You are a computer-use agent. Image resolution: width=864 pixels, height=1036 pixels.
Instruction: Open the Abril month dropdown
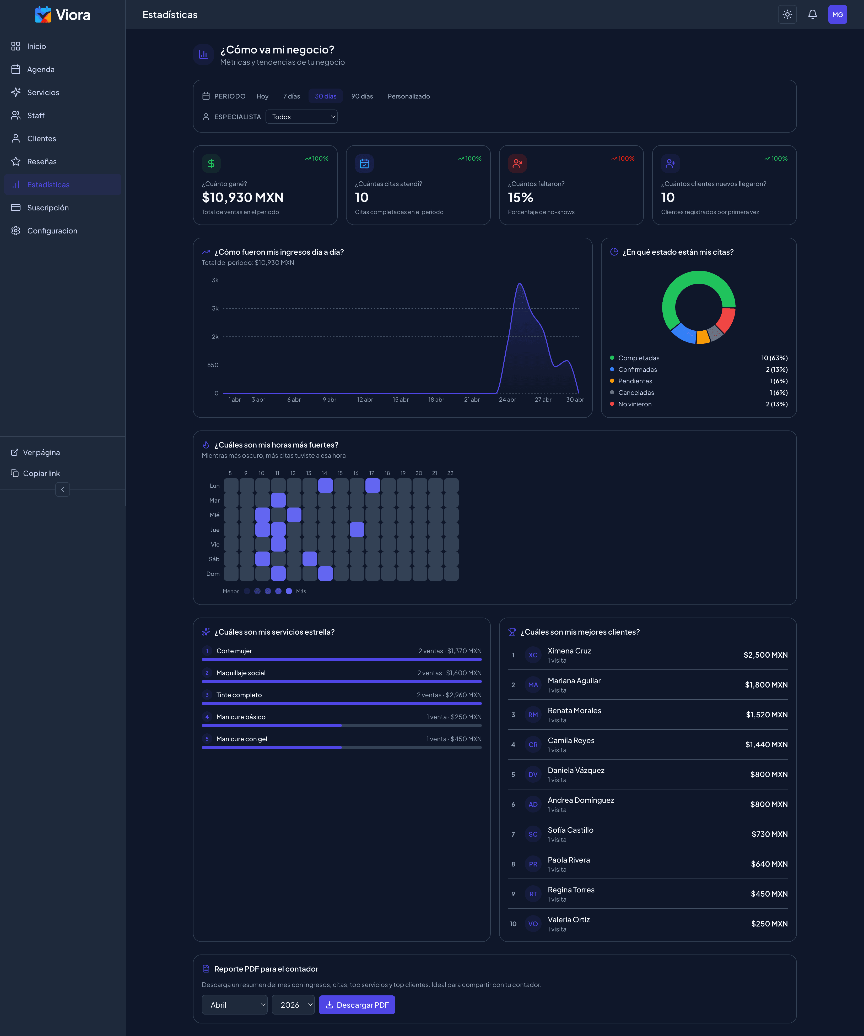tap(234, 1005)
